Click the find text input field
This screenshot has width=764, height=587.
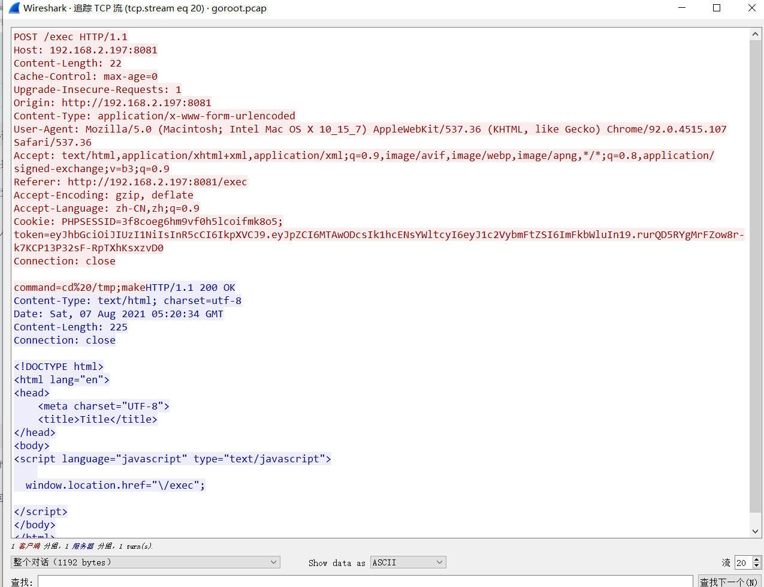click(365, 582)
